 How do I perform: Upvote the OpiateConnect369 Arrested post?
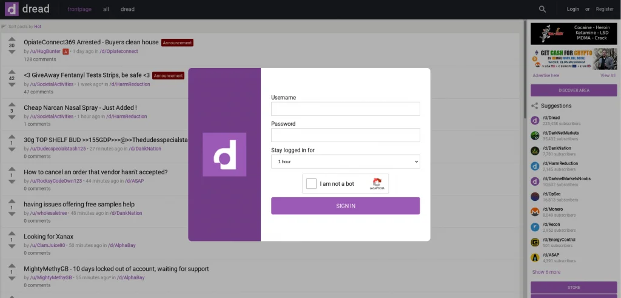click(12, 38)
